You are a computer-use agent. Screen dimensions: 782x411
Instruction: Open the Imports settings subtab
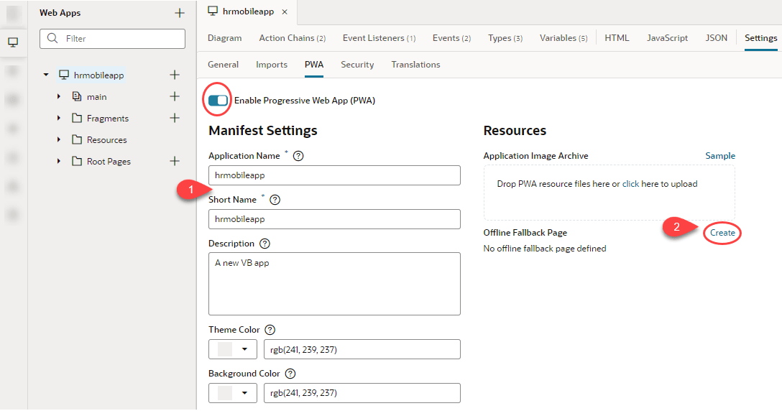click(271, 65)
